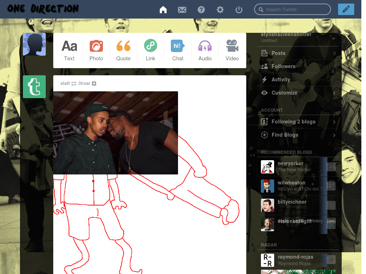366x274 pixels.
Task: Create a new Quote post
Action: [x=123, y=50]
